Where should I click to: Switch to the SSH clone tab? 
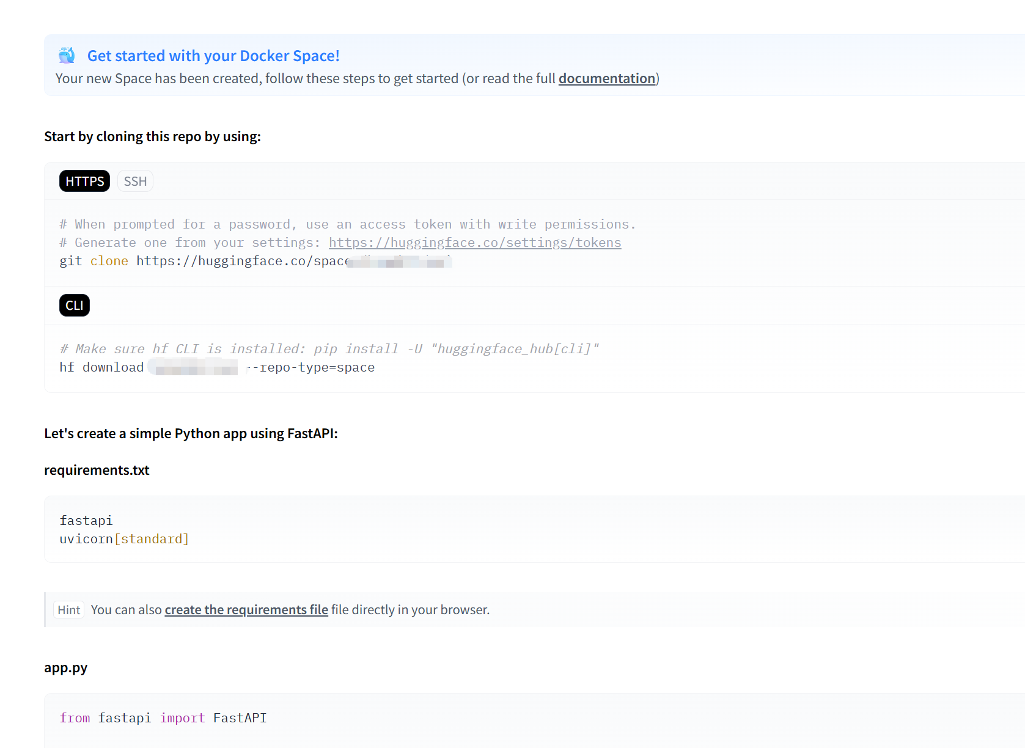[135, 181]
